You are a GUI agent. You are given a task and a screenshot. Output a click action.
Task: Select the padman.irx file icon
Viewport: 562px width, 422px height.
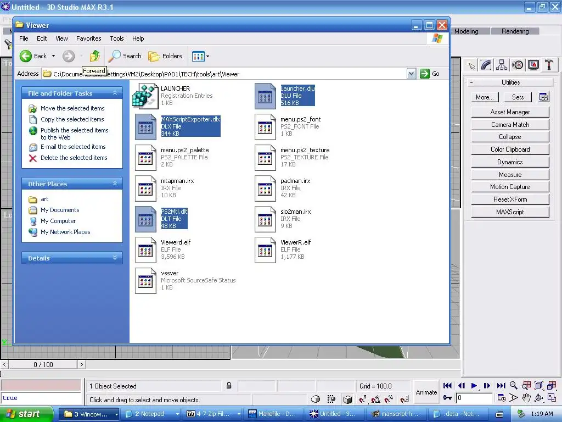click(265, 188)
